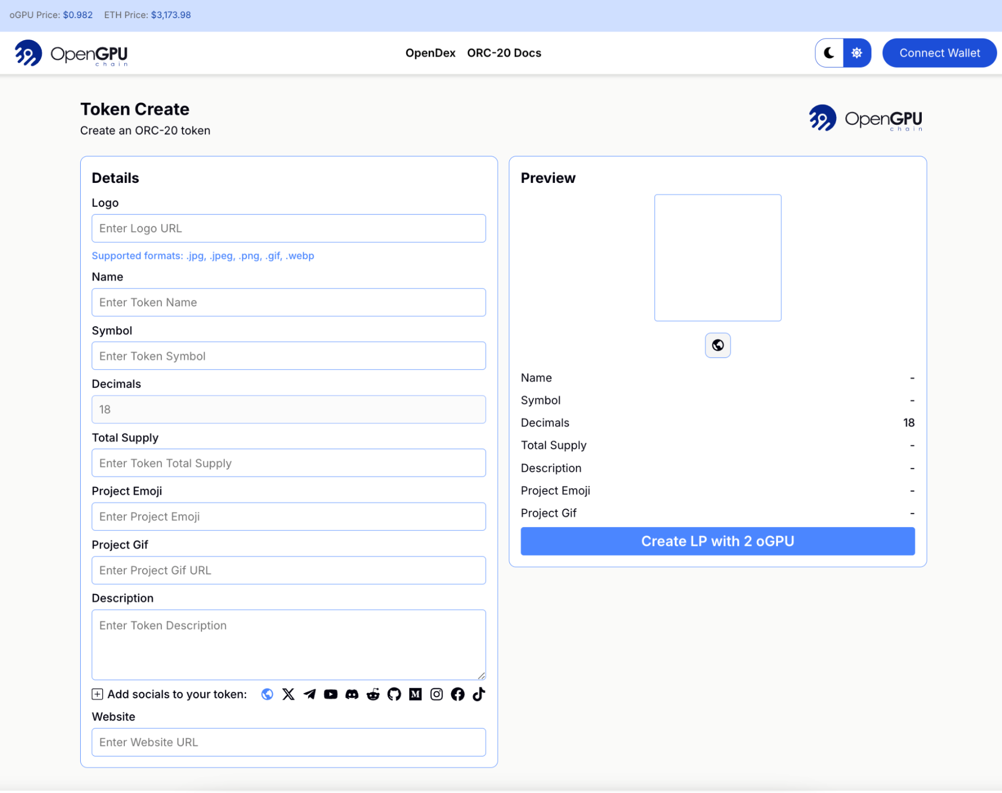Add TikTok social link
This screenshot has width=1002, height=793.
[479, 694]
